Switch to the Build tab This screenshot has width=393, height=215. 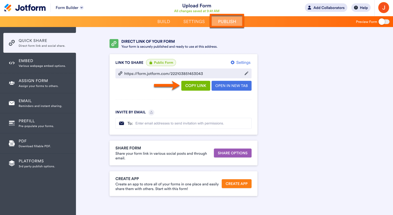[164, 22]
